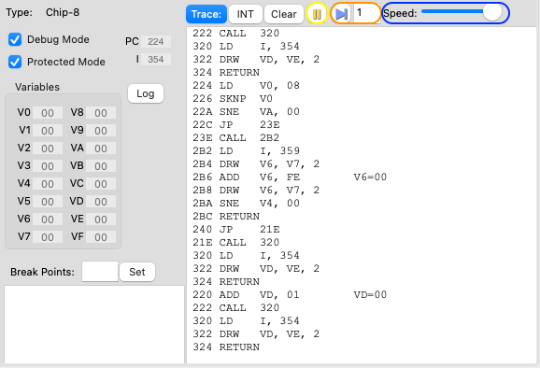Screen dimensions: 540x368
Task: Toggle the Trace button
Action: 206,14
